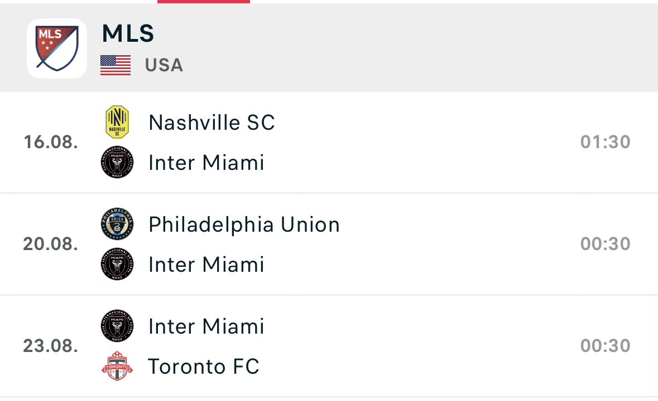Image resolution: width=658 pixels, height=401 pixels.
Task: Open the MLS league title
Action: [128, 33]
